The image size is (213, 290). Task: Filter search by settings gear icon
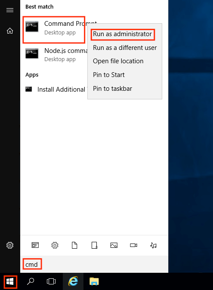55,245
